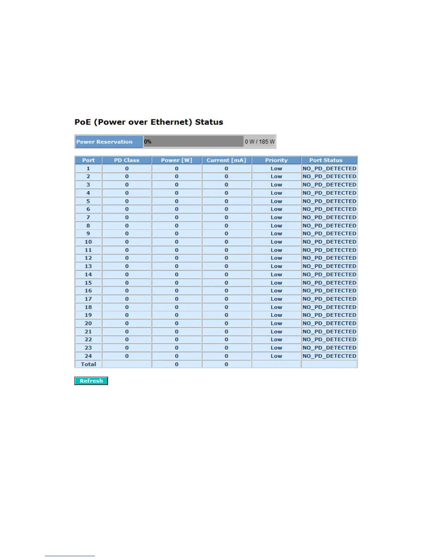Click port 12 Priority Low cell

[276, 258]
